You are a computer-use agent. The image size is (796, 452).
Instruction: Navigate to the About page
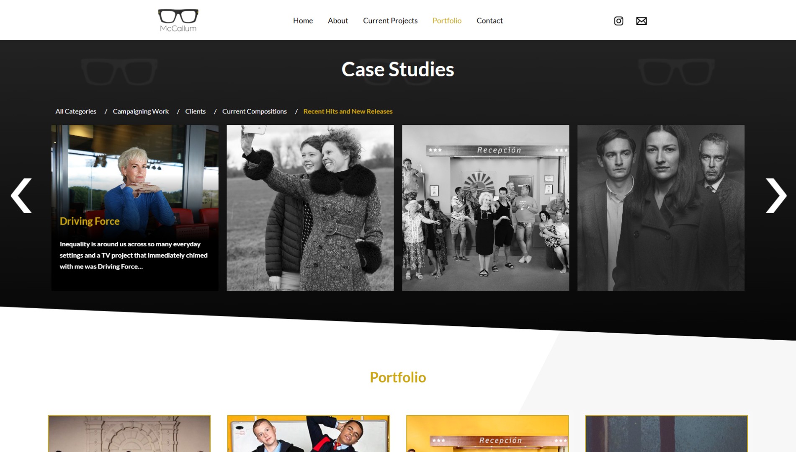tap(338, 21)
